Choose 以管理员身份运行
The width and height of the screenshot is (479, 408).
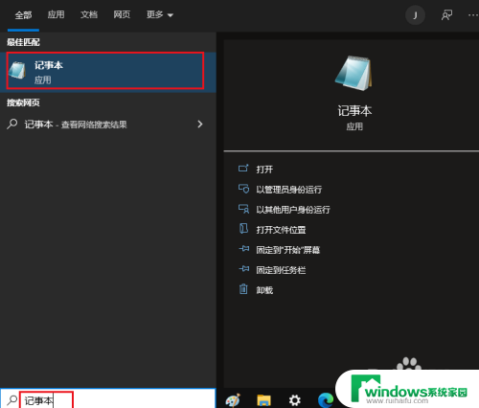click(289, 190)
